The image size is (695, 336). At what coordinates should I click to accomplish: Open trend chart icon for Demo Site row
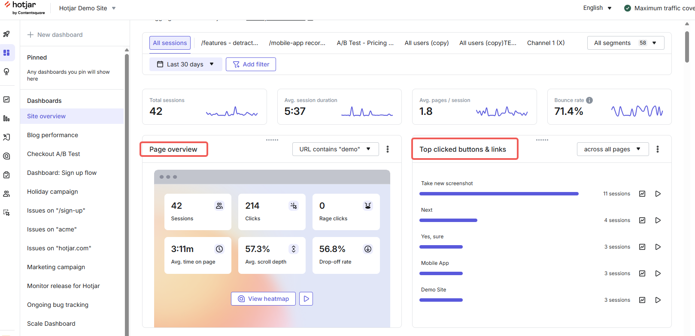click(x=642, y=300)
